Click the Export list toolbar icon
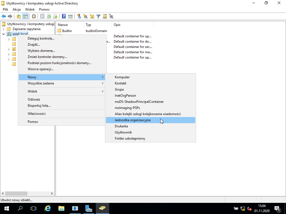This screenshot has width=286, height=214. [55, 16]
